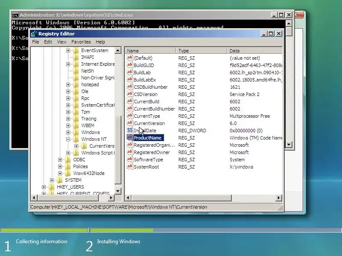The image size is (342, 256).
Task: Click cmd.exe window scroll down arrow
Action: pos(289,144)
